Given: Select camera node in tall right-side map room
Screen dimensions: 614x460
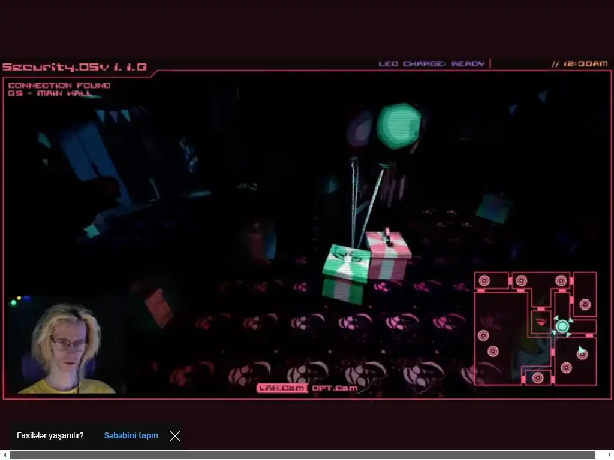Looking at the screenshot, I should pos(585,304).
